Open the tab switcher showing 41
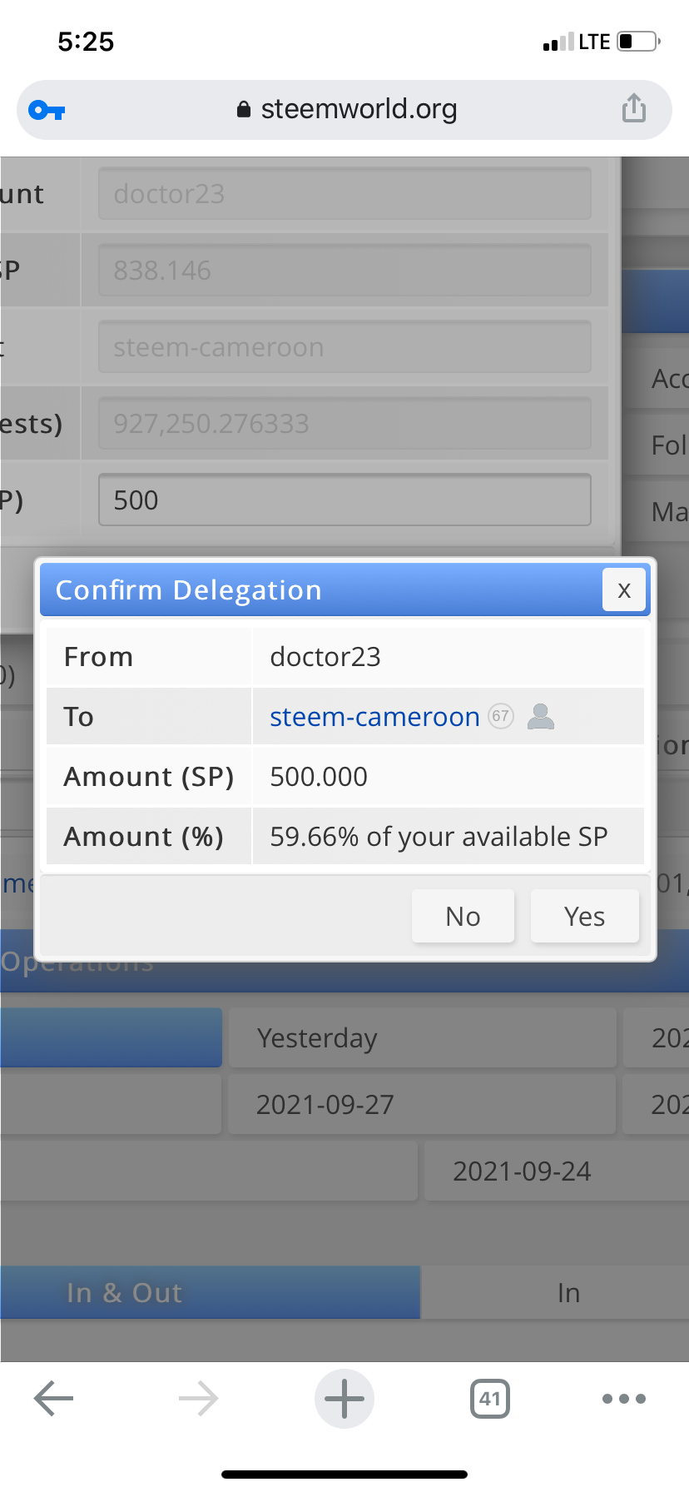 point(490,1399)
